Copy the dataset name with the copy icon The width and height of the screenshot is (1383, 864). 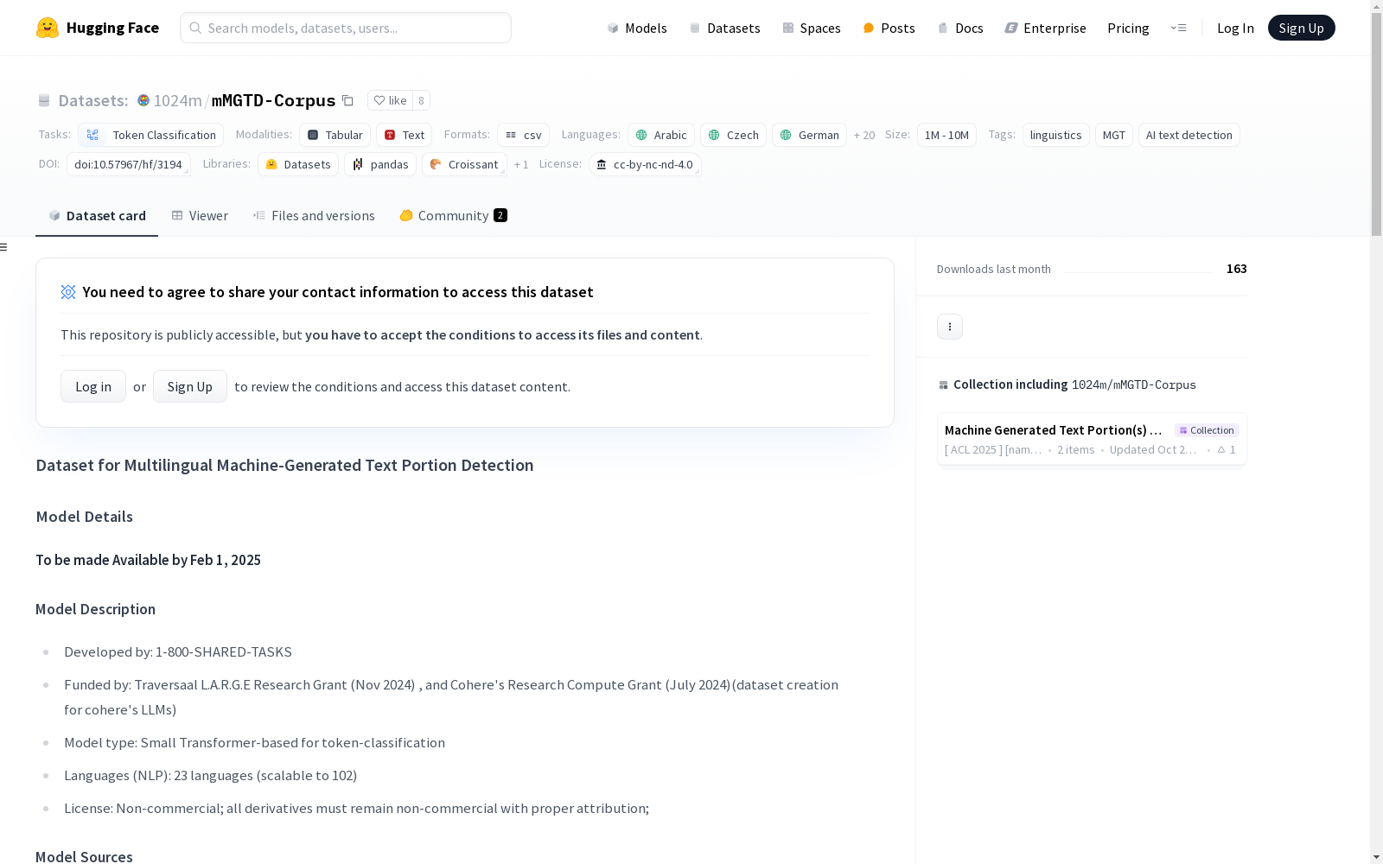347,100
